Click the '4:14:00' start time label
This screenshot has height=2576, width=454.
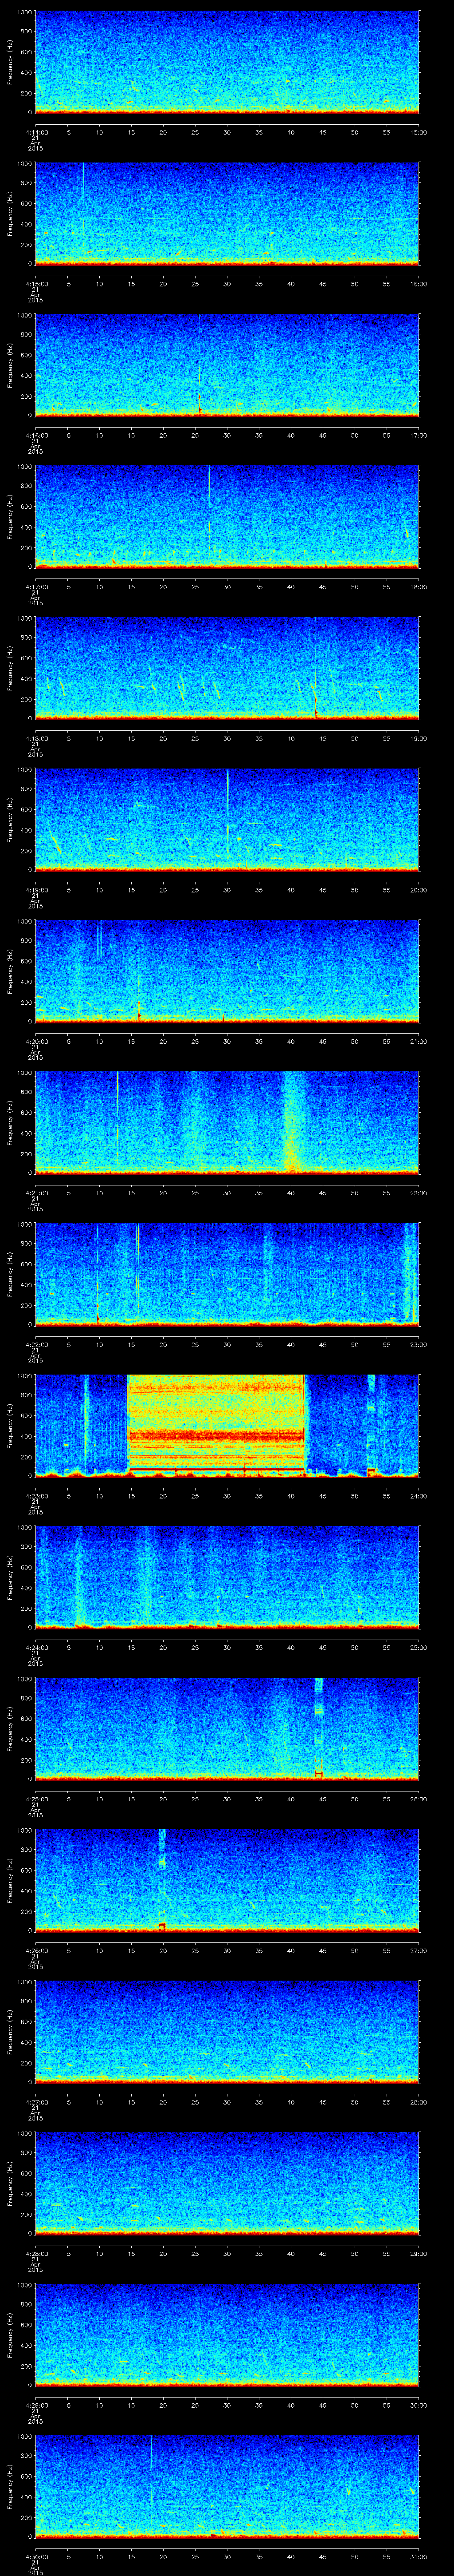click(x=36, y=132)
